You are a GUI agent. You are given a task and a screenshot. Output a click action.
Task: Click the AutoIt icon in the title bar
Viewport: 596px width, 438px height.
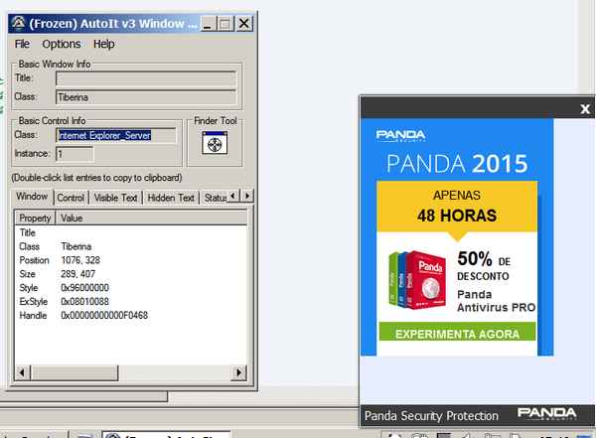click(x=18, y=24)
